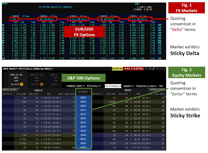Open PUT/CALLs (Side by Side) dropdown
208x153 pixels.
36,69
